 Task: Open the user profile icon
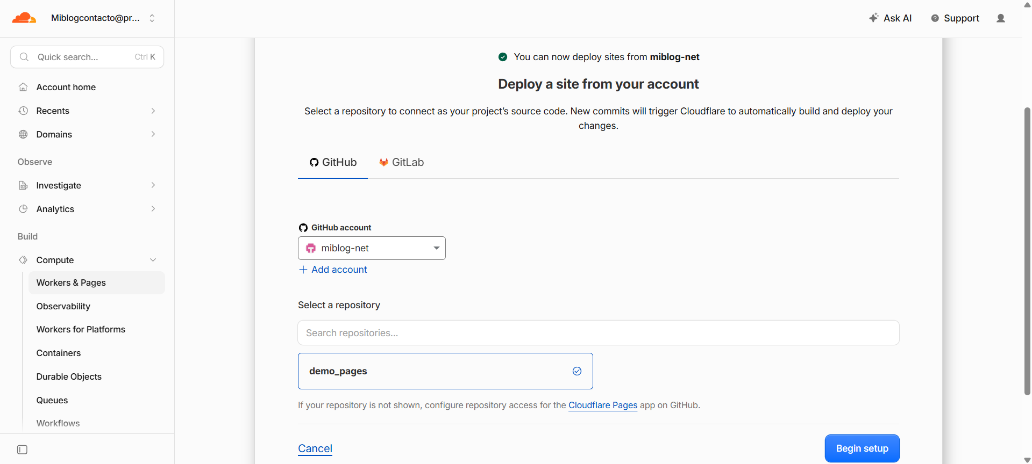pos(1001,18)
